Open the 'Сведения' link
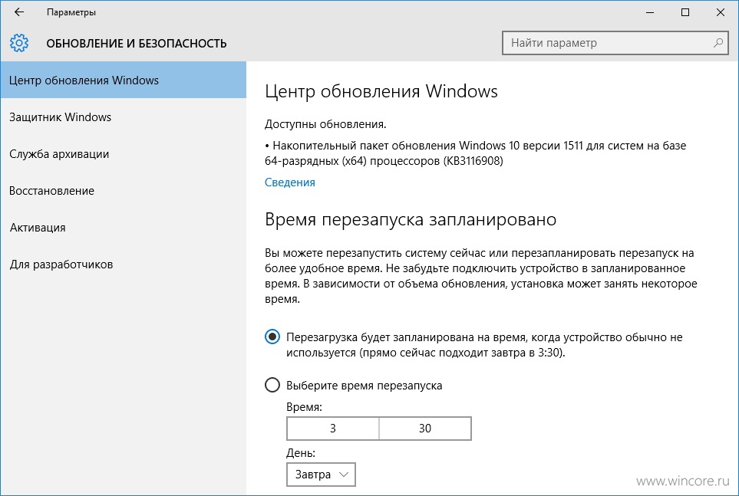The height and width of the screenshot is (496, 739). coord(290,182)
